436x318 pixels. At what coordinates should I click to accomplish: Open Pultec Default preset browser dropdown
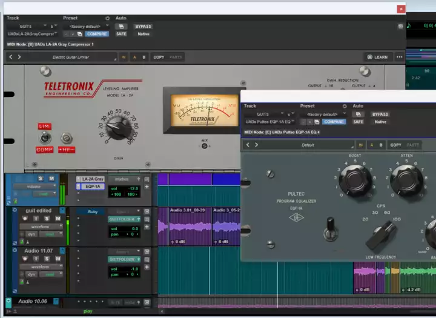pyautogui.click(x=308, y=145)
